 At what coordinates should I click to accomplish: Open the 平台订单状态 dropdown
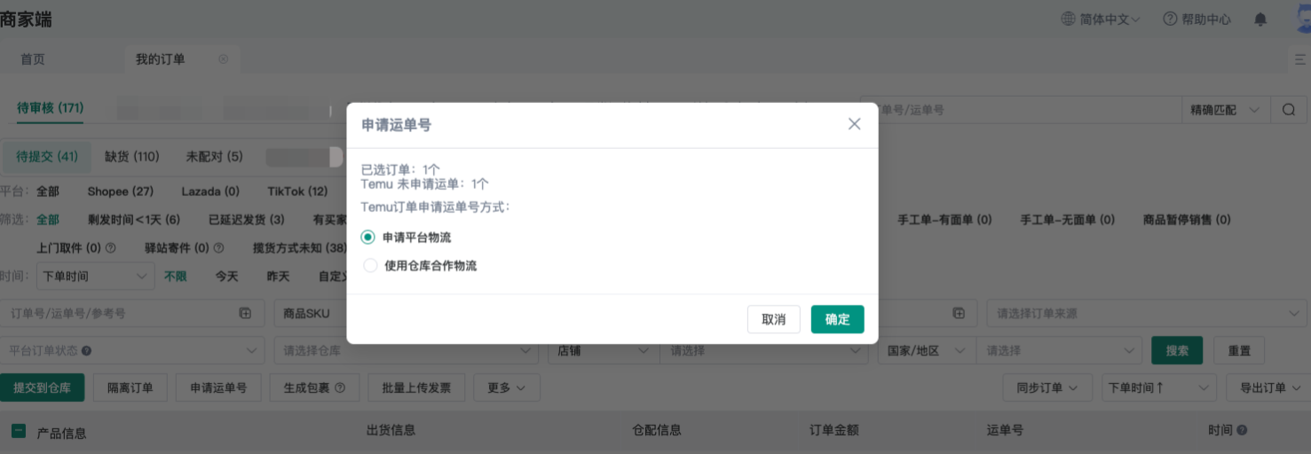[x=132, y=350]
